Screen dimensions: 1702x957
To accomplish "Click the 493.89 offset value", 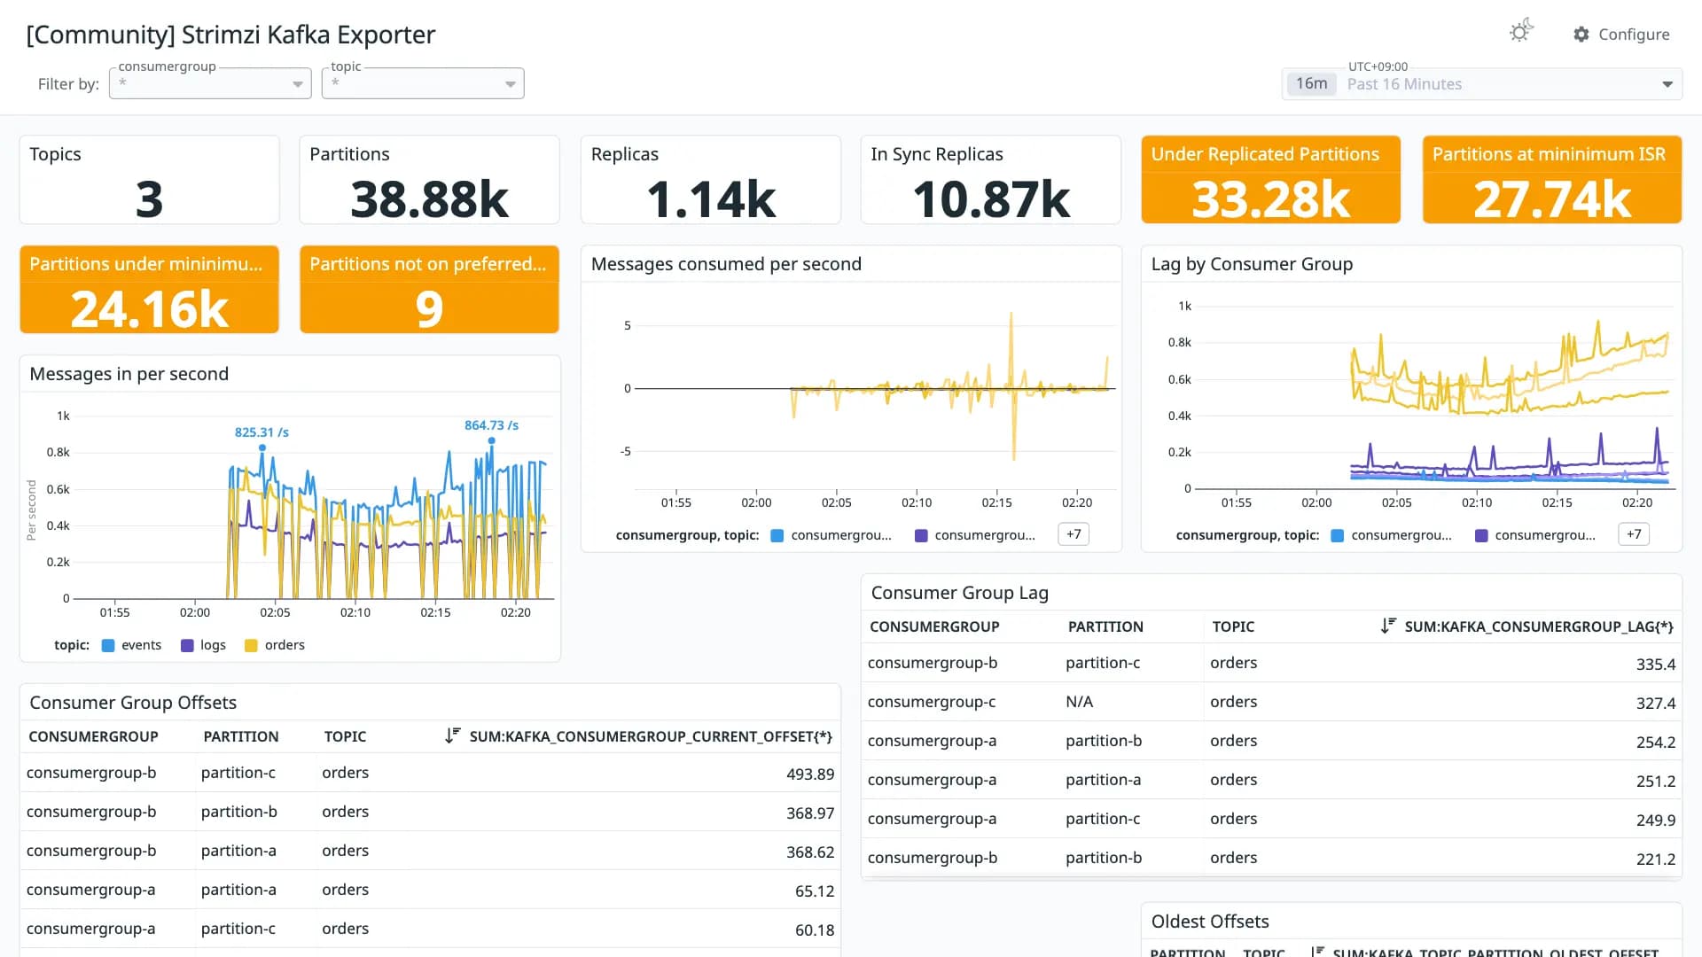I will 810,774.
